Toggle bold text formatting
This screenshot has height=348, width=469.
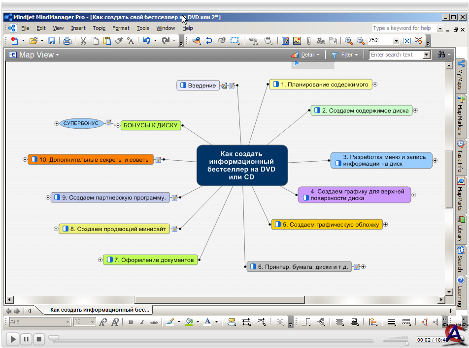(x=131, y=322)
